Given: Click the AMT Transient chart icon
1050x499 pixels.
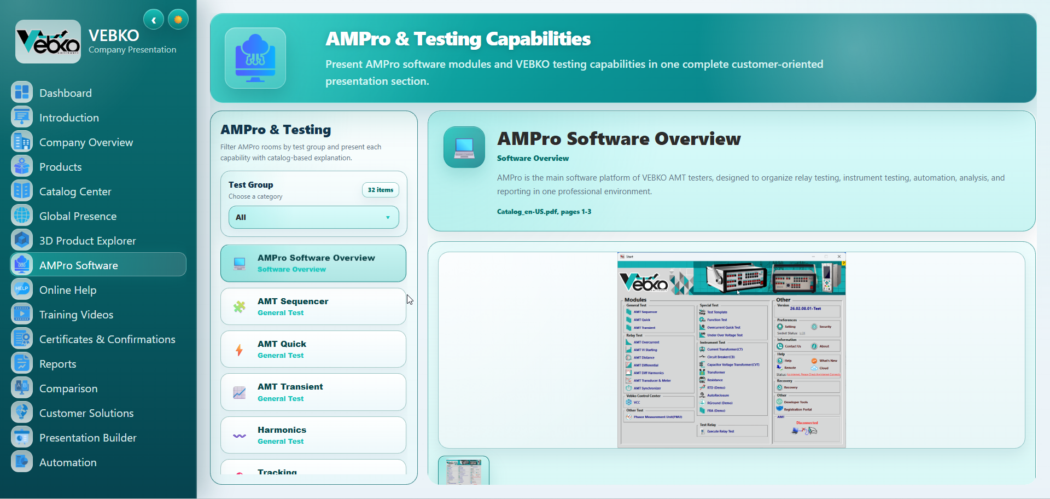Looking at the screenshot, I should click(240, 392).
